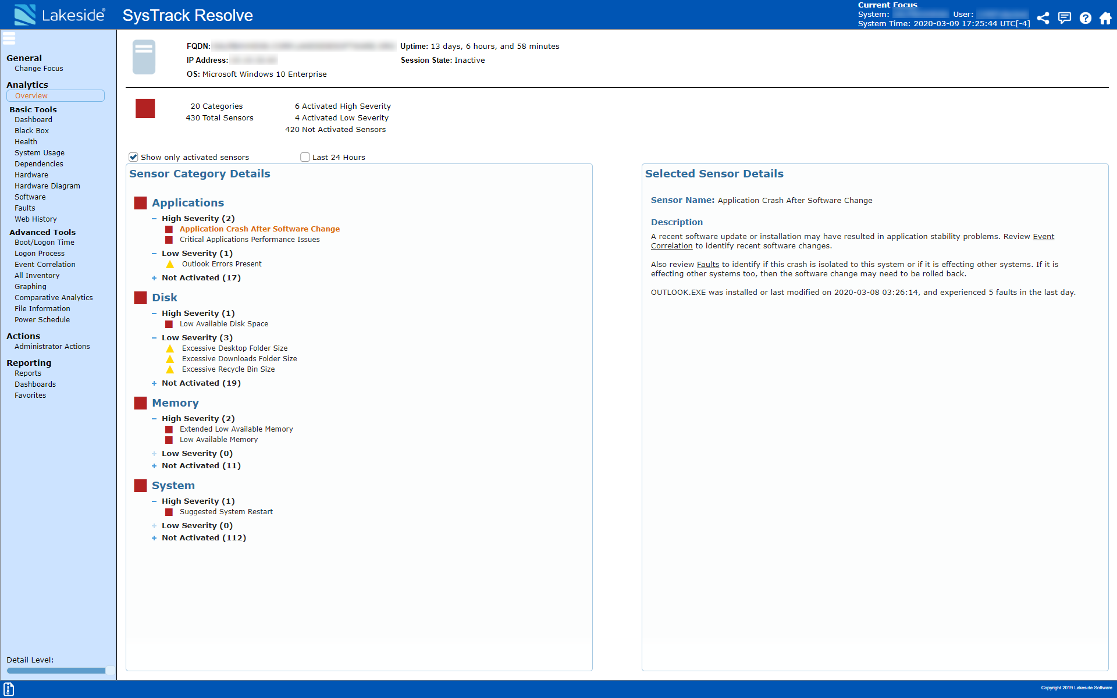This screenshot has width=1117, height=698.
Task: Select the Low Available Disk Space sensor
Action: (224, 323)
